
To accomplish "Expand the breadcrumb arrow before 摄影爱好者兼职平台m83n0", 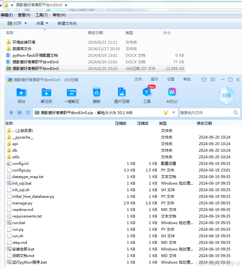I will 12,5.
